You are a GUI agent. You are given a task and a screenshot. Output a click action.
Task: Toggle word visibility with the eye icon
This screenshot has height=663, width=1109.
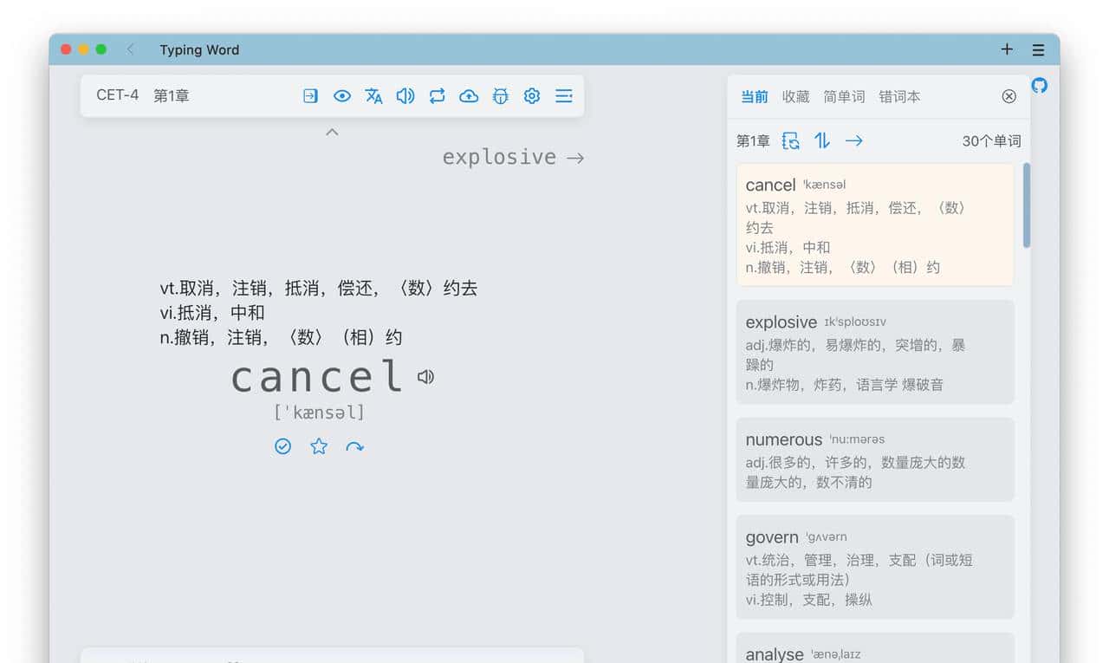click(x=342, y=95)
